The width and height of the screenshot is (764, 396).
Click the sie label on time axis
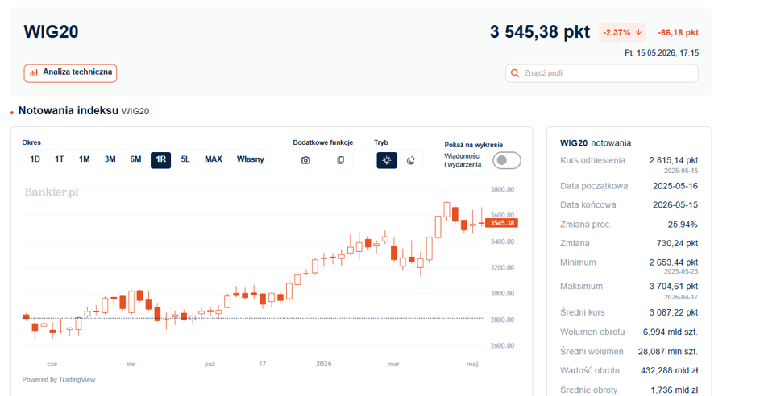click(131, 364)
